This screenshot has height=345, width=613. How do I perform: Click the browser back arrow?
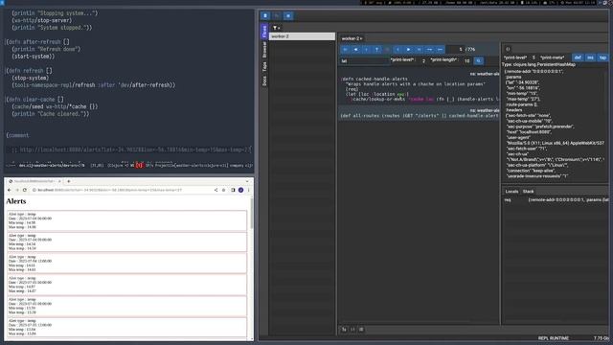click(10, 190)
